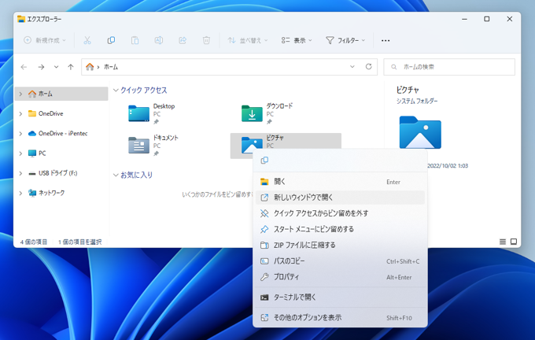
Task: Choose その他のオプションを表示
Action: point(340,317)
